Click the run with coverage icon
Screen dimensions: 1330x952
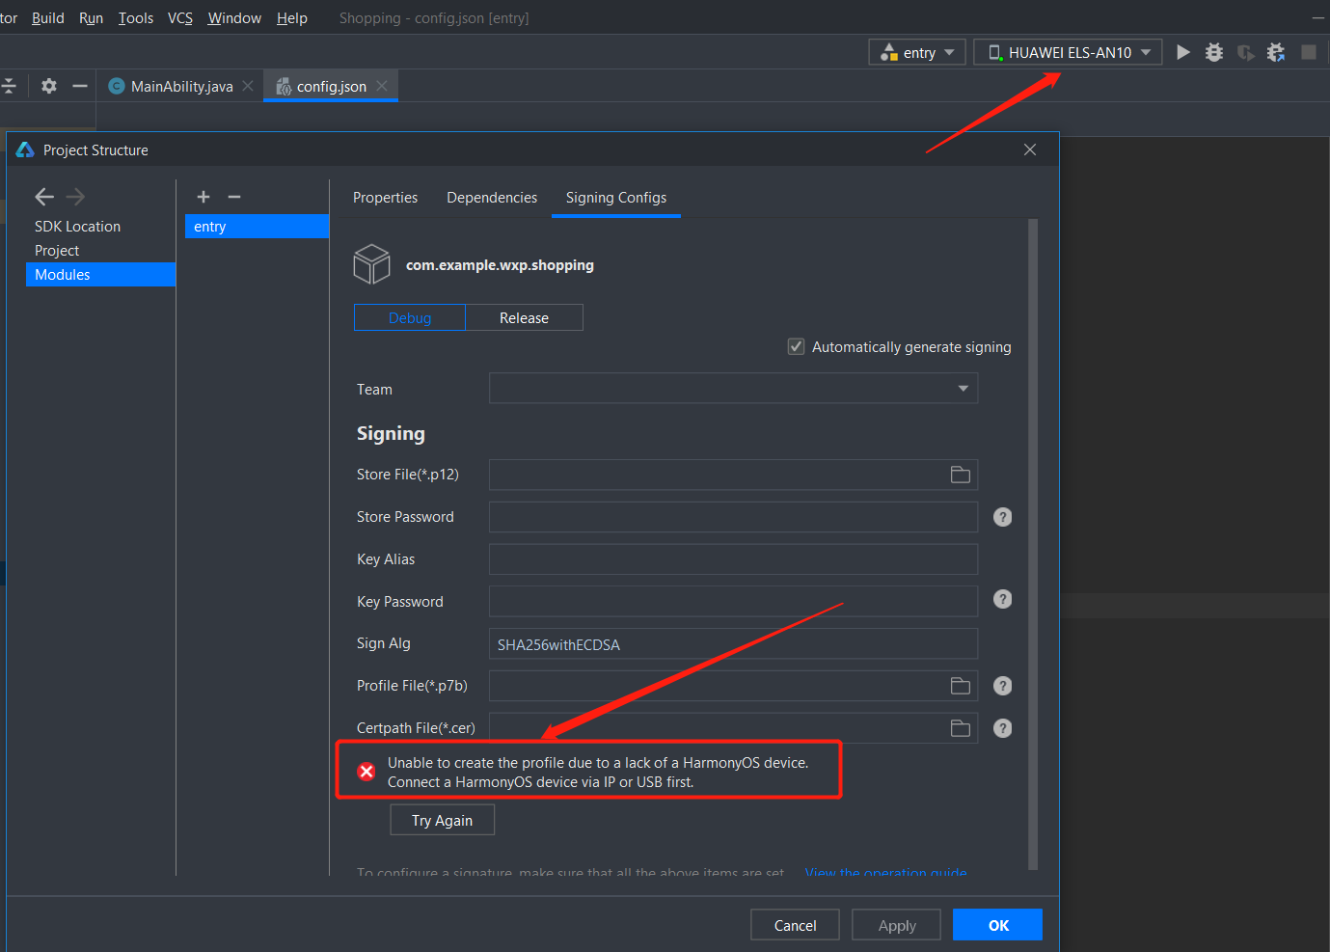click(1245, 52)
